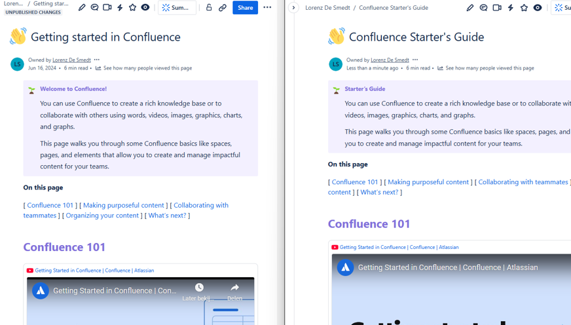The image size is (571, 325).
Task: Click the edit pencil icon in left window
Action: [x=82, y=7]
